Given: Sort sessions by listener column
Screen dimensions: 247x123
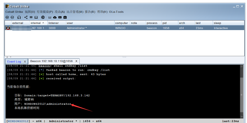Looking at the screenshot, I should (x=57, y=23).
